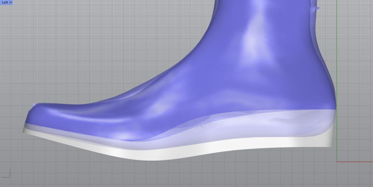Click the Left viewport title label

point(5,2)
